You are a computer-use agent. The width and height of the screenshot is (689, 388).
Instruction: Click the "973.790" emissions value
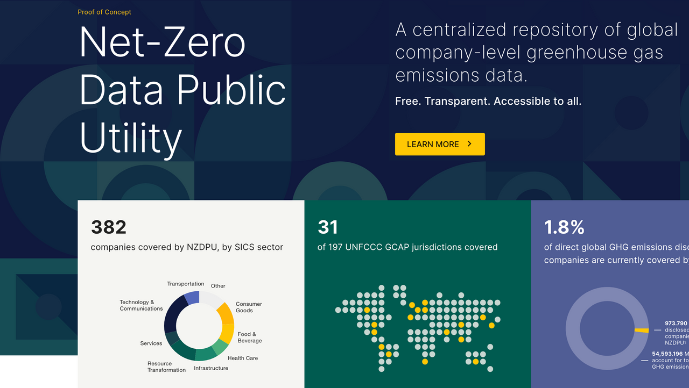pos(677,324)
